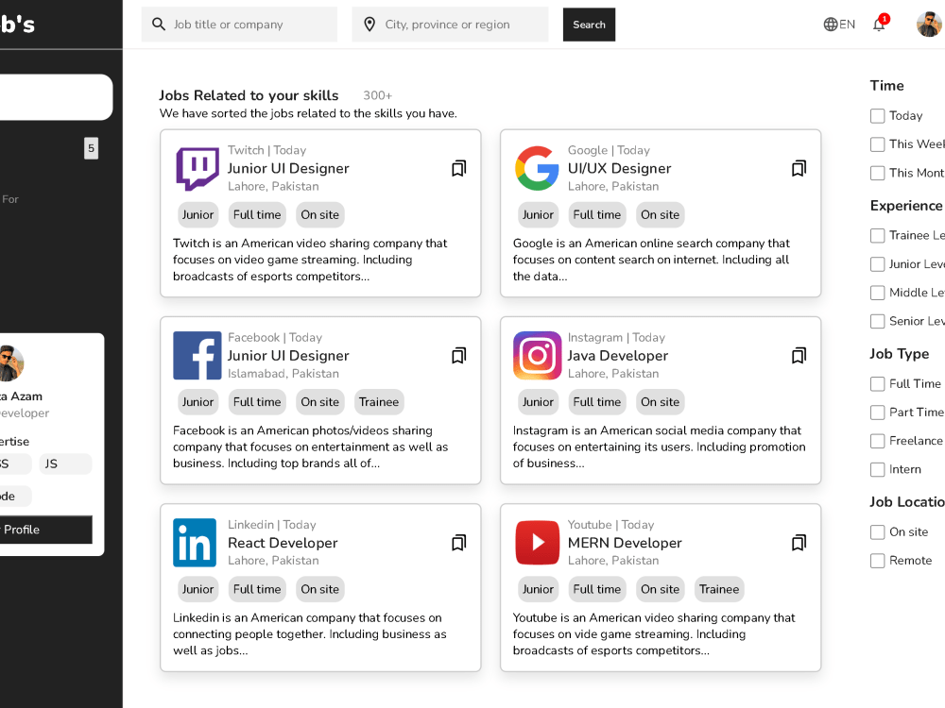Change language via the EN globe
945x708 pixels.
(839, 25)
